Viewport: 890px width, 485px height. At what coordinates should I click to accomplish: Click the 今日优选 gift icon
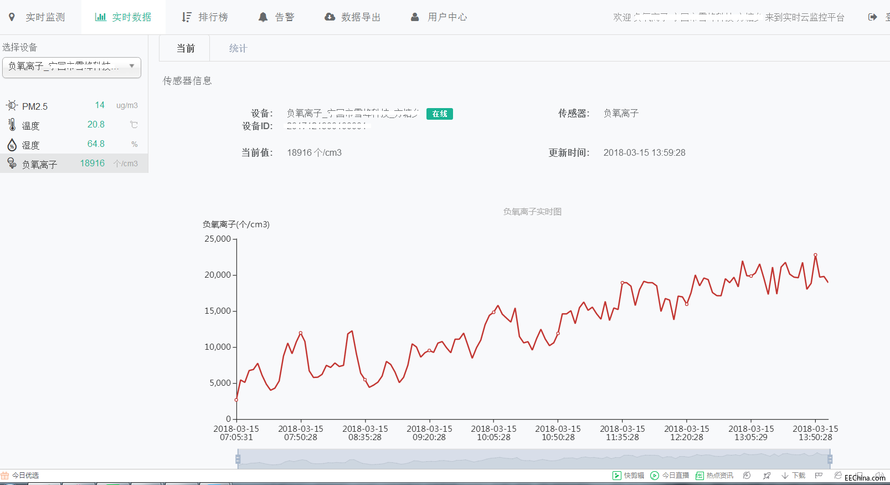(x=5, y=475)
